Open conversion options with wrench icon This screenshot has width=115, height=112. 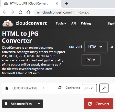pos(104,88)
